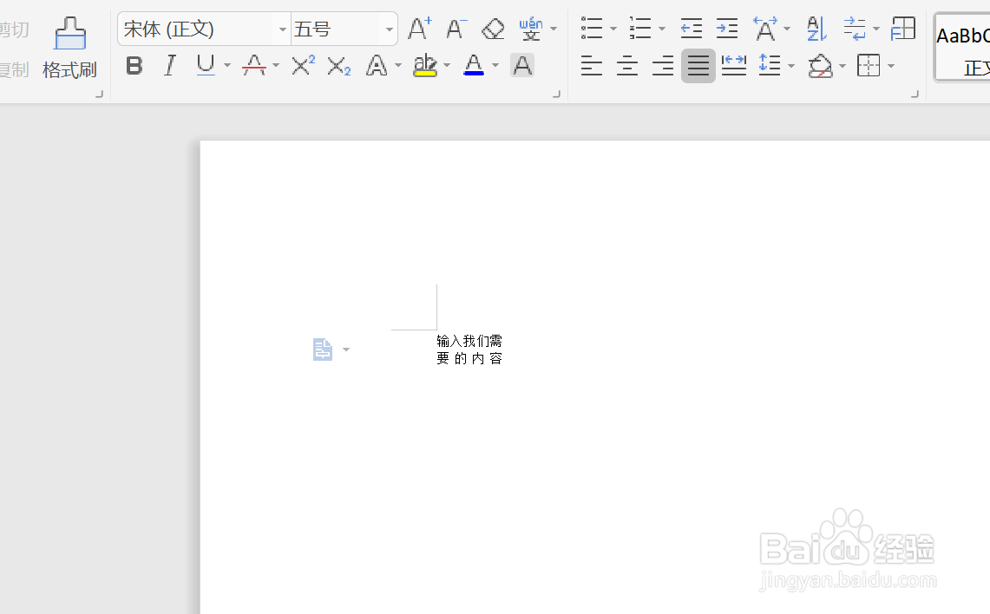Open paste options dropdown arrow beside document icon
Image resolution: width=990 pixels, height=614 pixels.
(x=346, y=349)
